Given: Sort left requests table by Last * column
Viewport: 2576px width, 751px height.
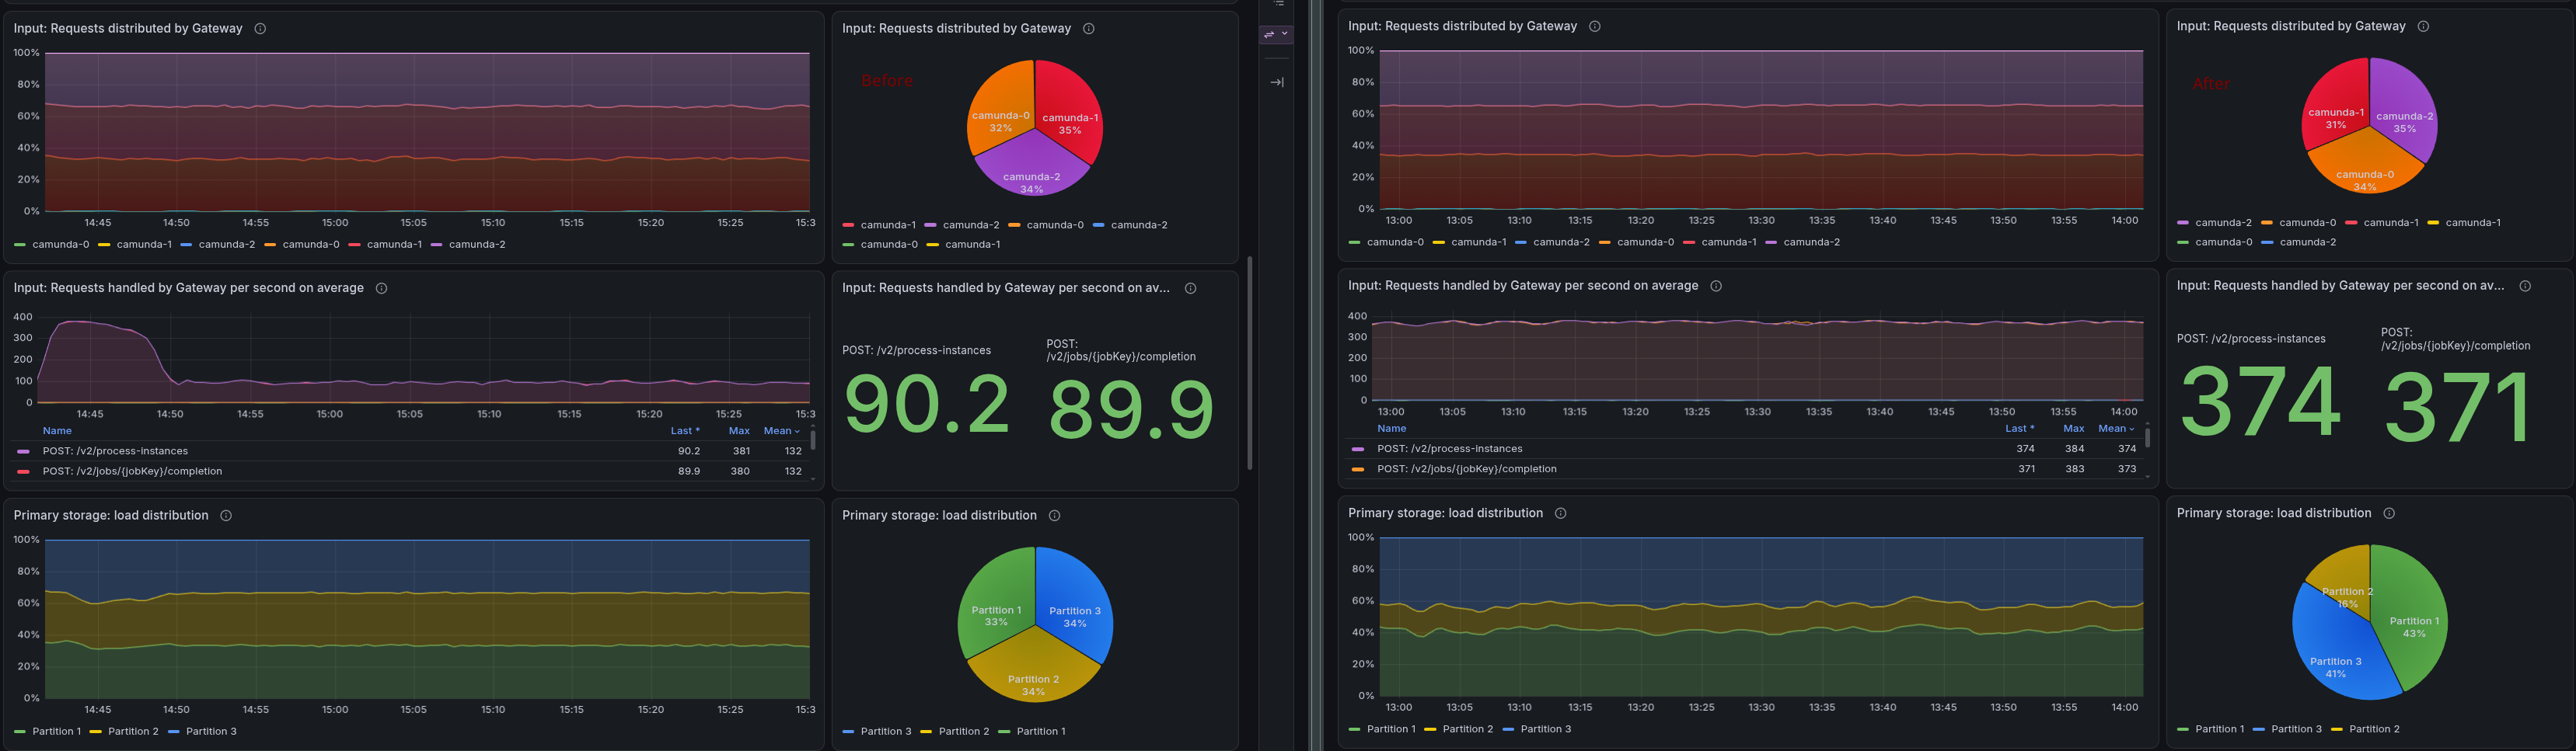Looking at the screenshot, I should coord(685,432).
